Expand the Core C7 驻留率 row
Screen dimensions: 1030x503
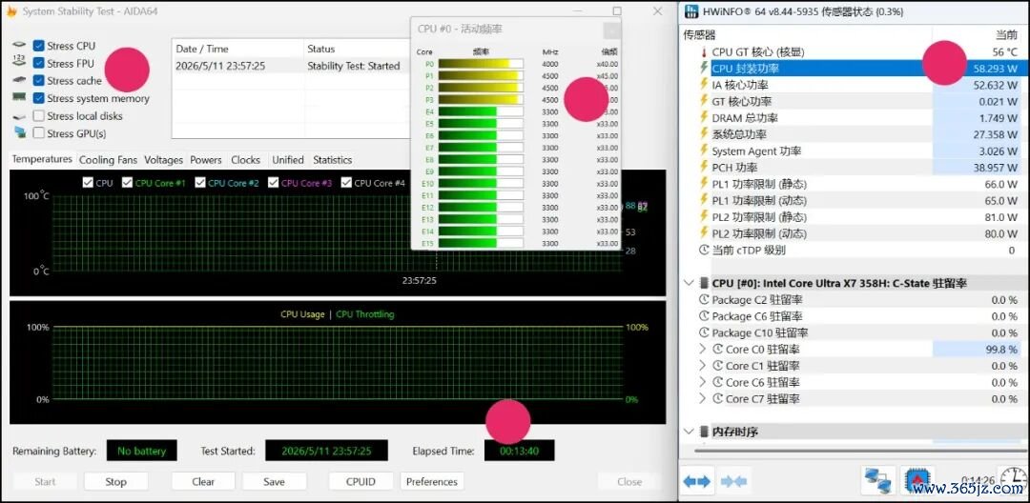[702, 399]
